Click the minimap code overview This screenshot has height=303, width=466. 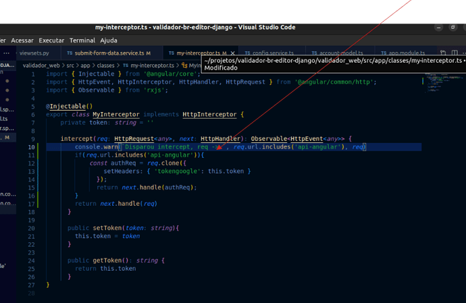click(443, 83)
